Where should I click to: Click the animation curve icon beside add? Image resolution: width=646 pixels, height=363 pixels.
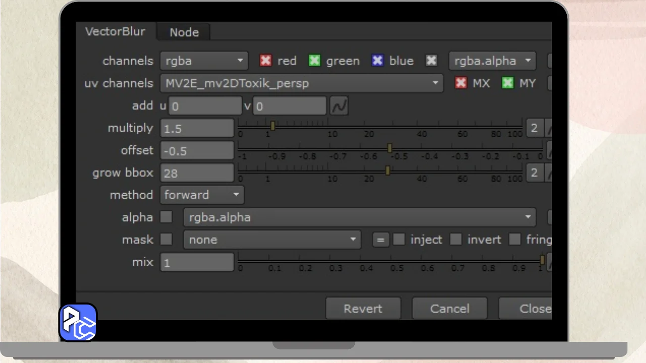point(339,106)
